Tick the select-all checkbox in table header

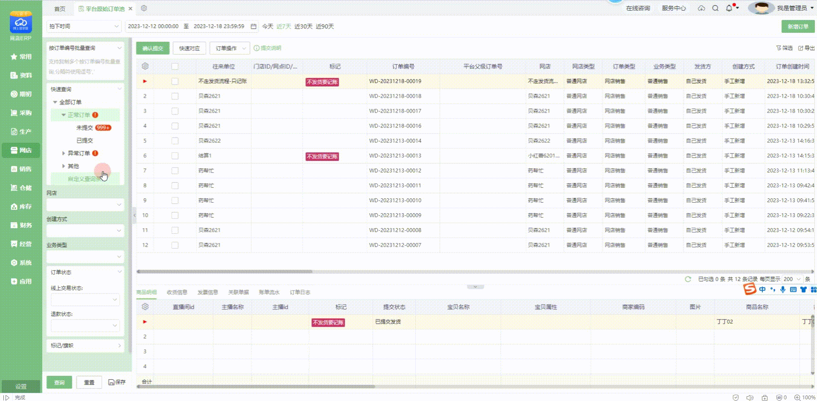[175, 66]
